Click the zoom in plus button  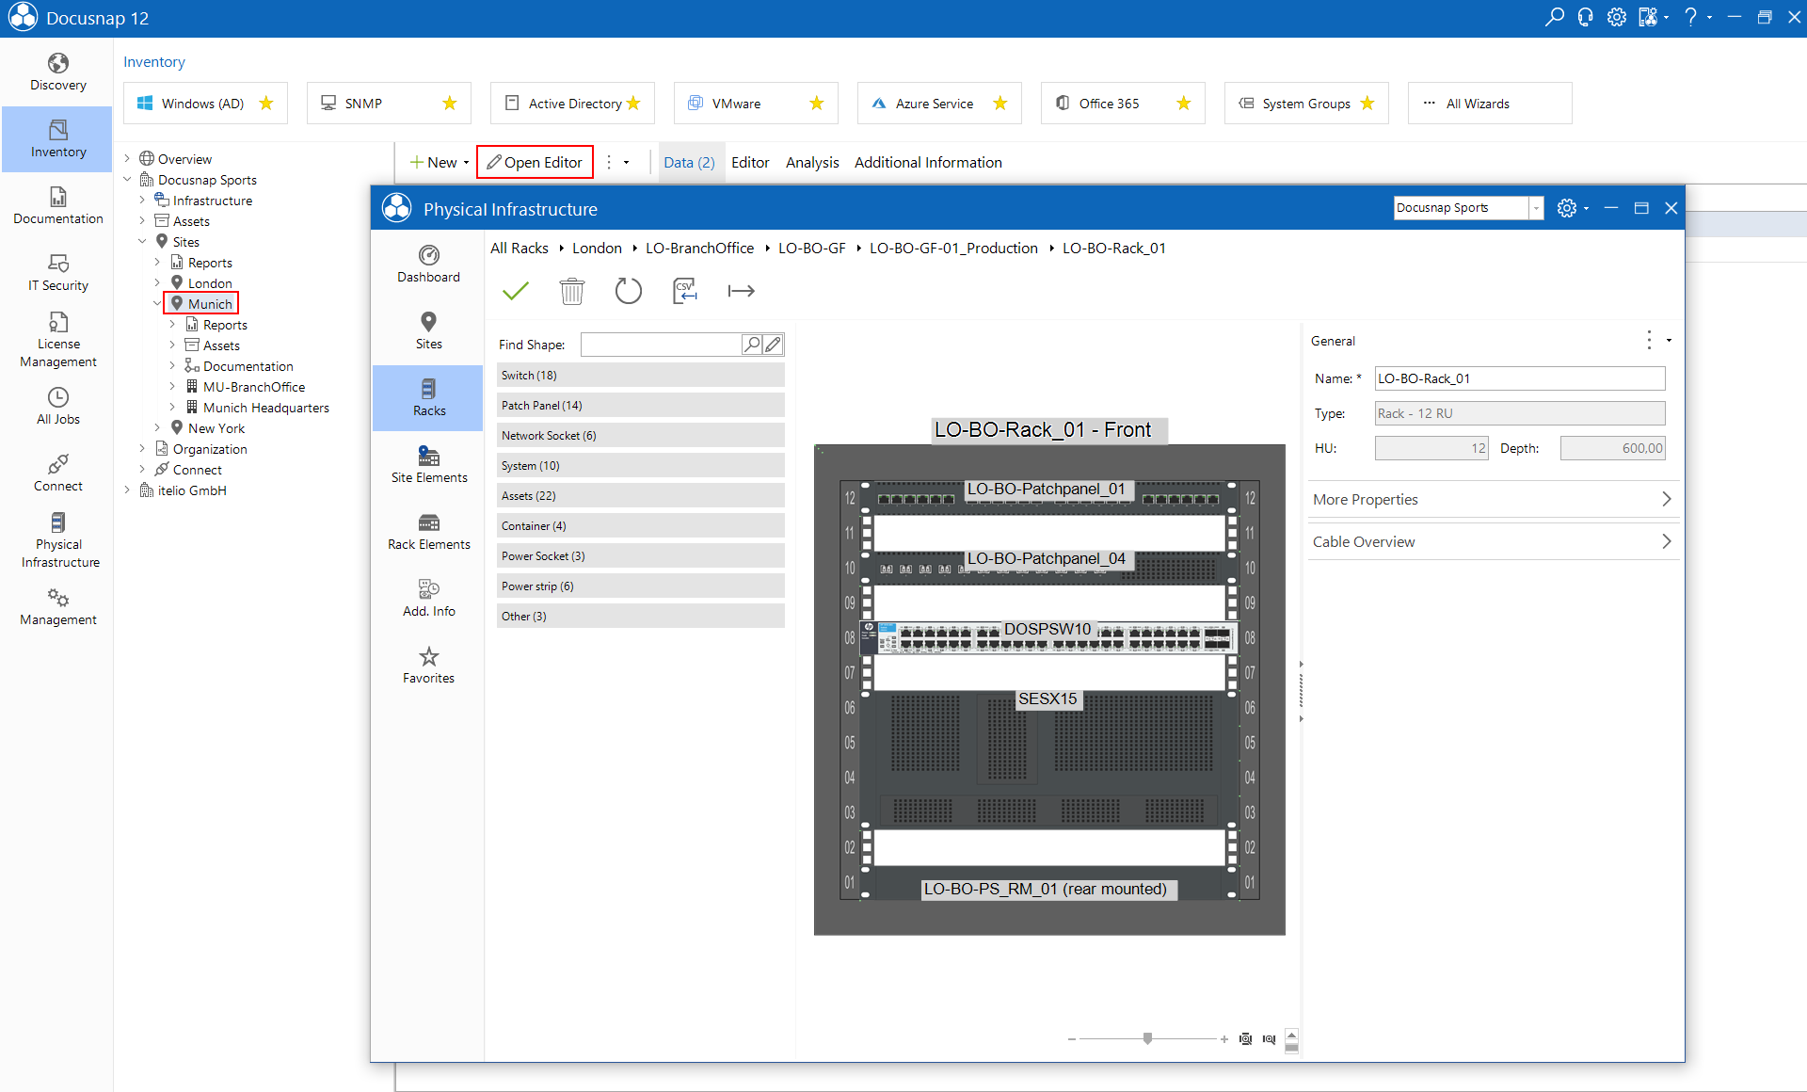pos(1223,1039)
